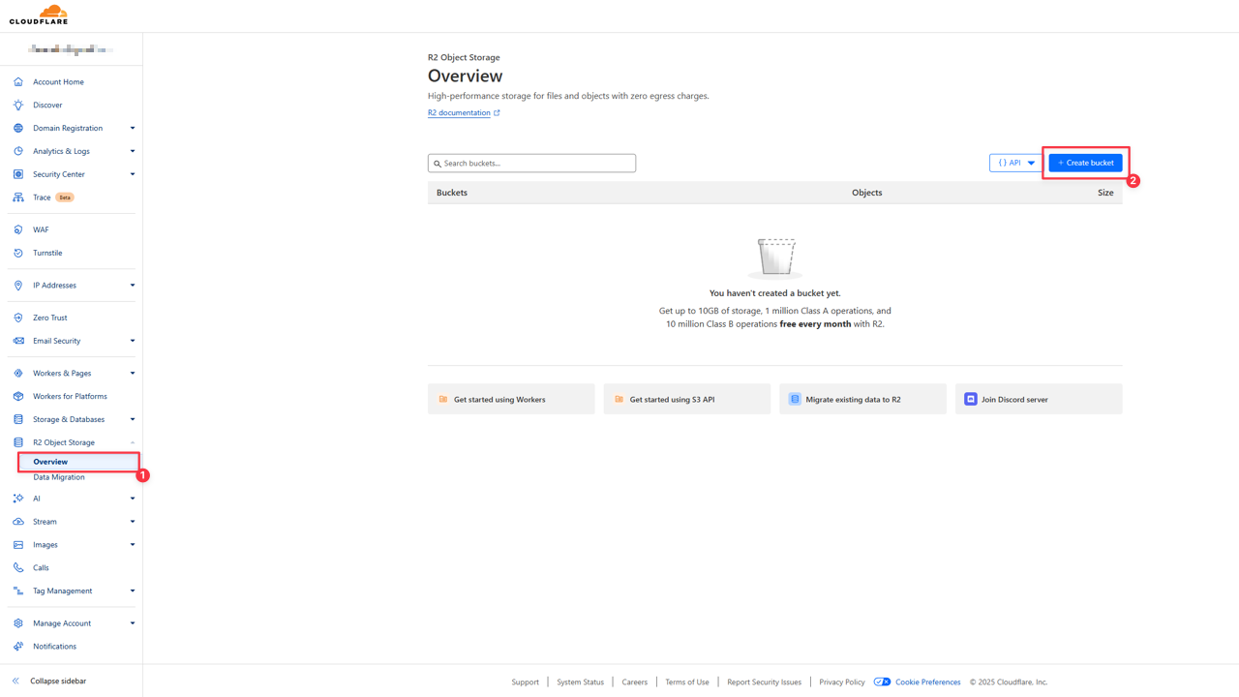Expand the Workers & Pages submenu
The width and height of the screenshot is (1239, 697).
click(x=133, y=374)
